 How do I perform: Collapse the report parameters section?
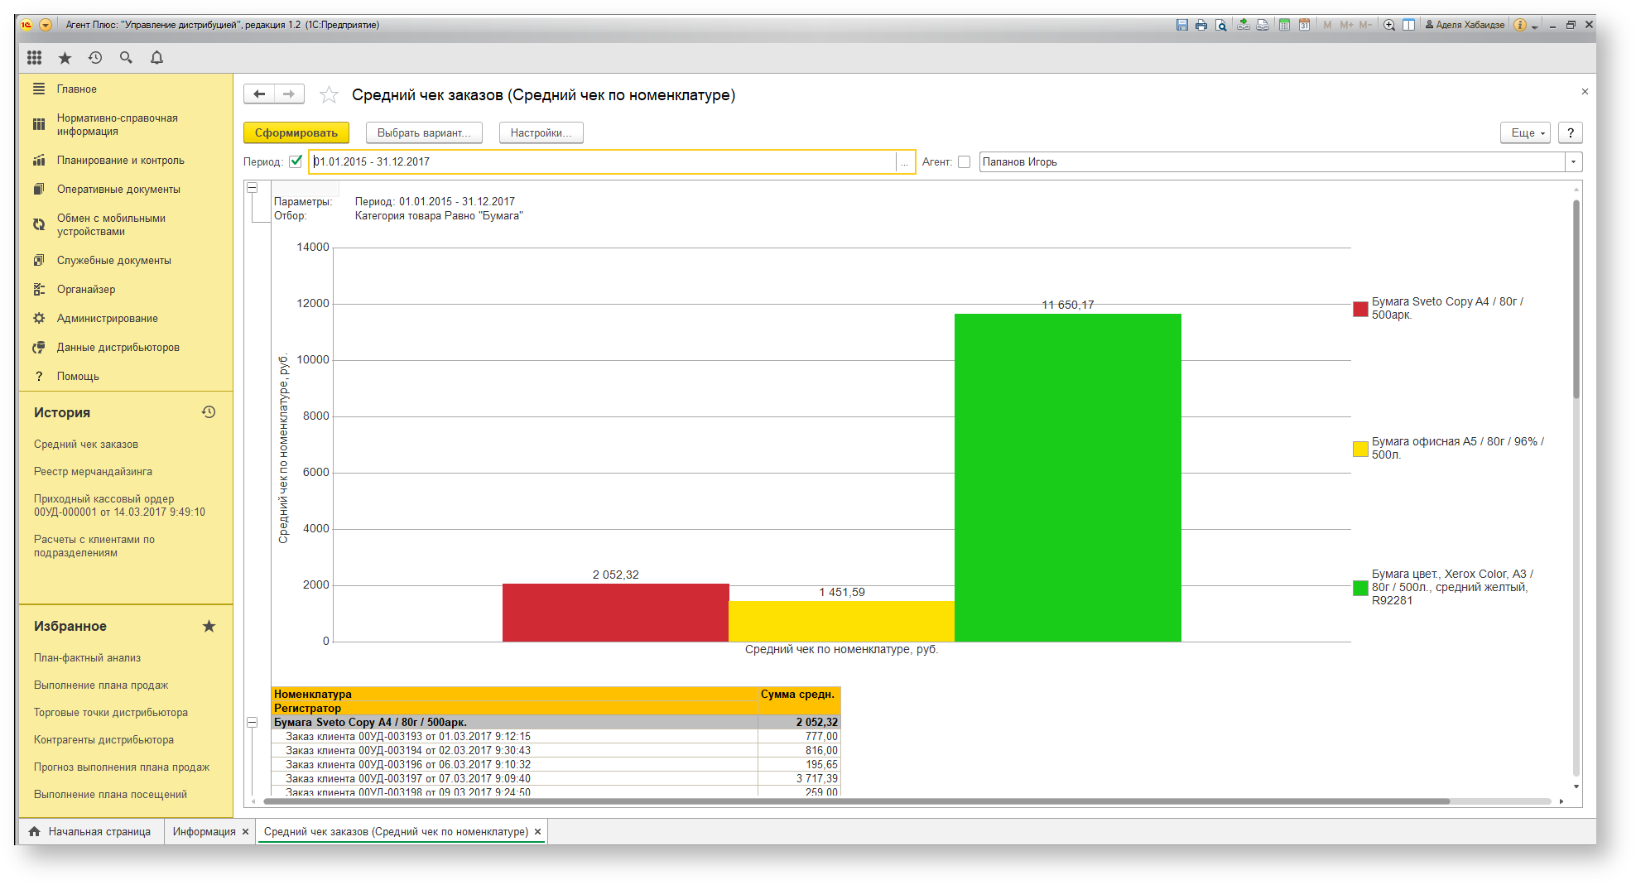click(253, 188)
